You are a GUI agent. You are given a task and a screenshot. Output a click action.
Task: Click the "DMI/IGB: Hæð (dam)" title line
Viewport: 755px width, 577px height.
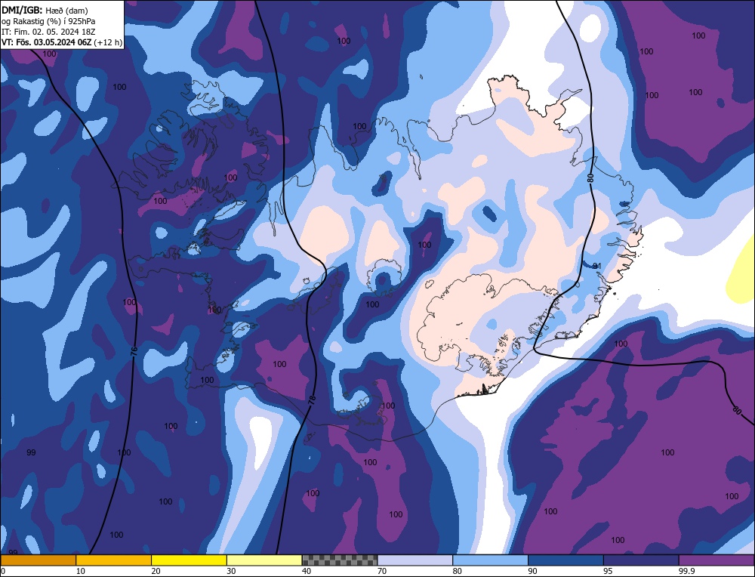click(x=45, y=10)
